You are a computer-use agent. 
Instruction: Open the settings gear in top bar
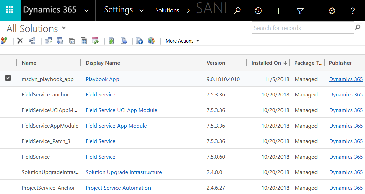click(332, 11)
